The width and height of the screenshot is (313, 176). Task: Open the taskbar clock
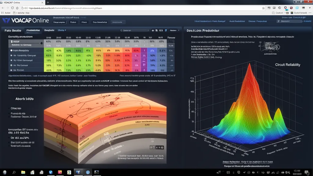(x=297, y=172)
